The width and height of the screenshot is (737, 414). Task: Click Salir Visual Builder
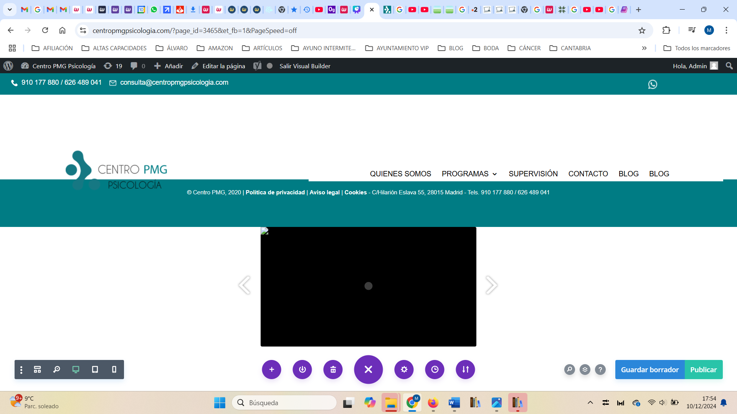pyautogui.click(x=305, y=66)
